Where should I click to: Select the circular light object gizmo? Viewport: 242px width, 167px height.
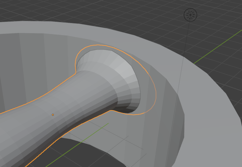coord(190,15)
